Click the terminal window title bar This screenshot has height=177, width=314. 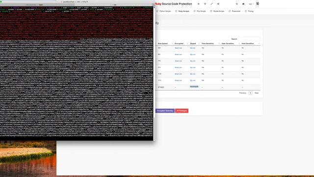77,1
